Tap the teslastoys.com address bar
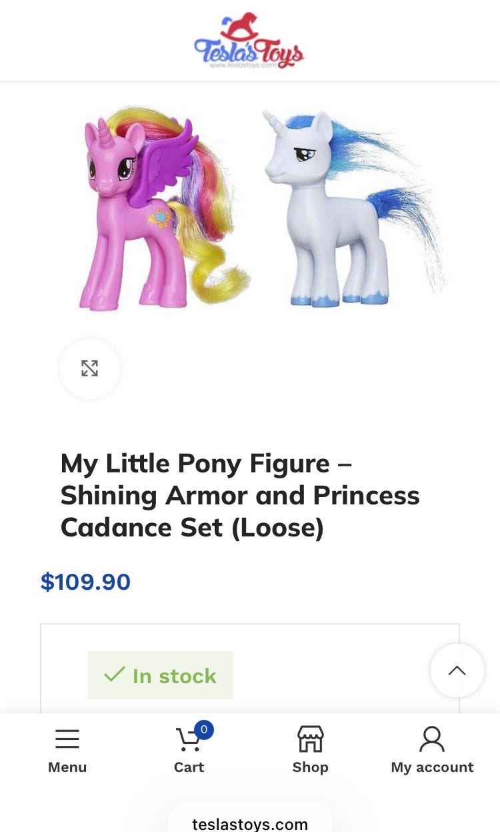This screenshot has width=500, height=832. tap(250, 824)
